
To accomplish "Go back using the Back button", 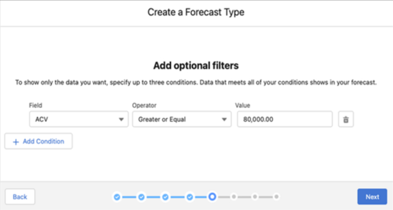I will [x=20, y=197].
